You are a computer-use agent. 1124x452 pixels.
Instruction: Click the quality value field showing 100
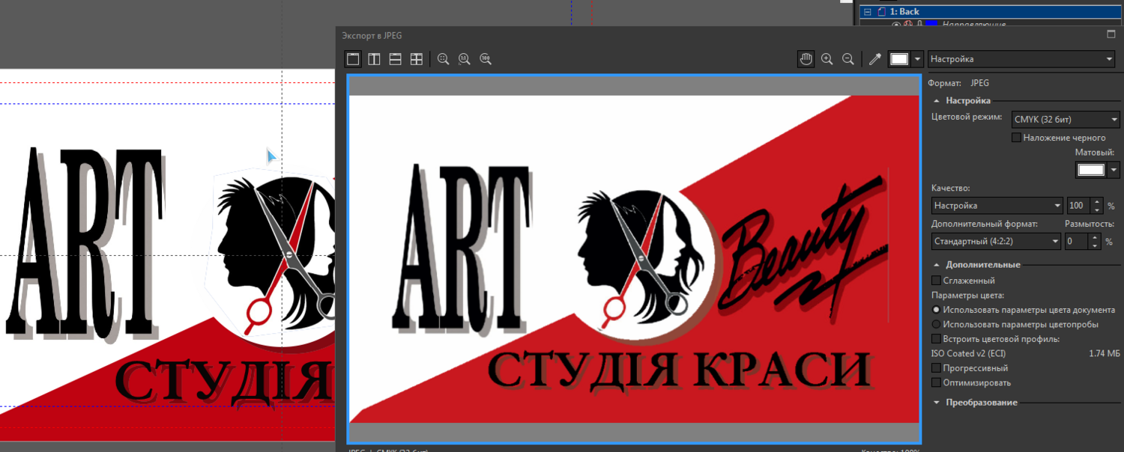tap(1078, 205)
